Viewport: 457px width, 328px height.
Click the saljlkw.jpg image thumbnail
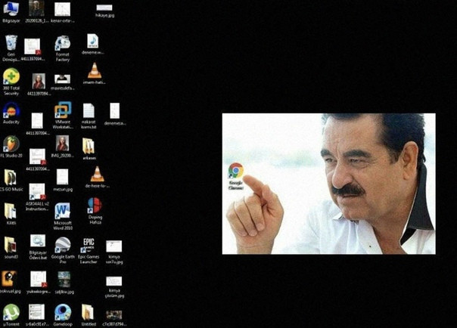[x=64, y=278]
